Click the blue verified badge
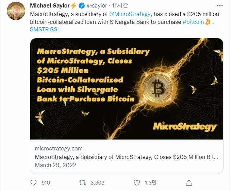231x191 pixels. [x=82, y=6]
